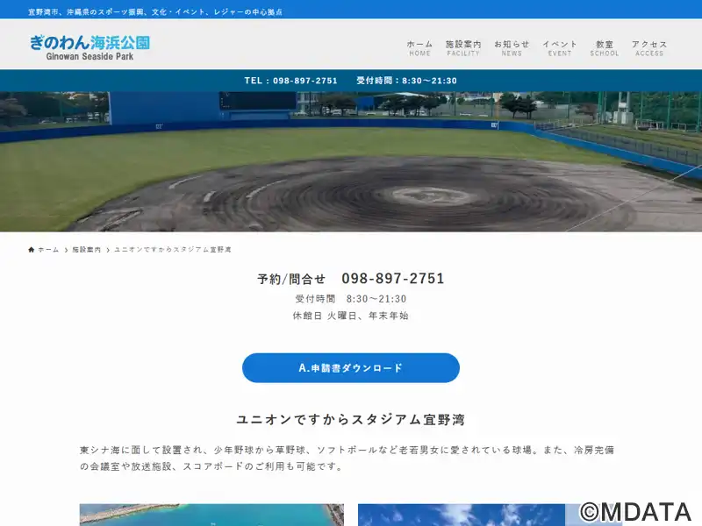Open the ホーム HOME menu item
The width and height of the screenshot is (702, 526).
pos(419,48)
